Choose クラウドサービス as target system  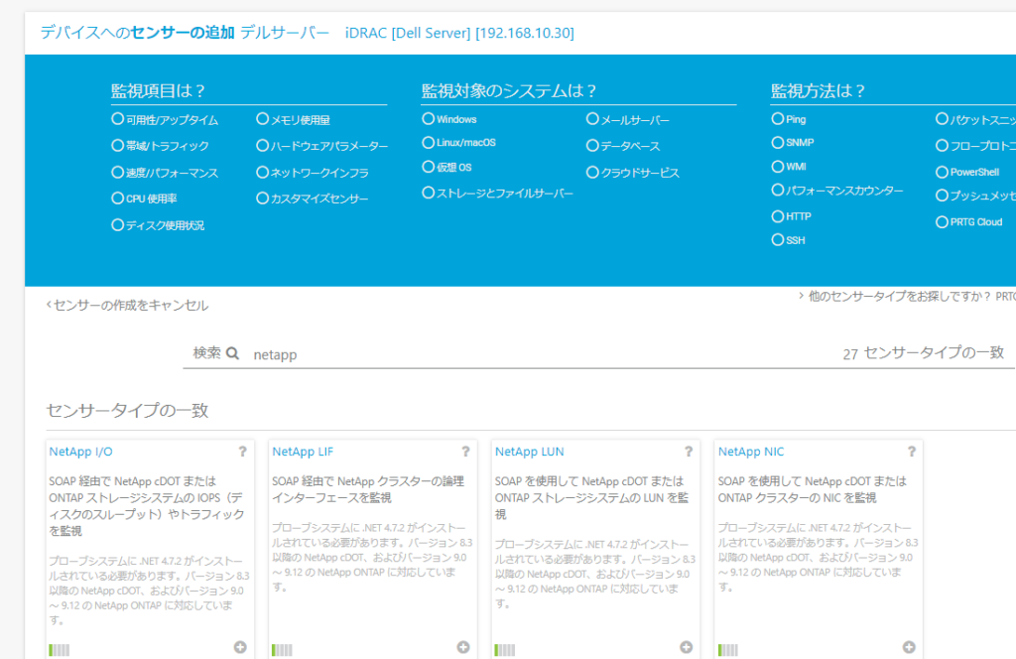[592, 173]
